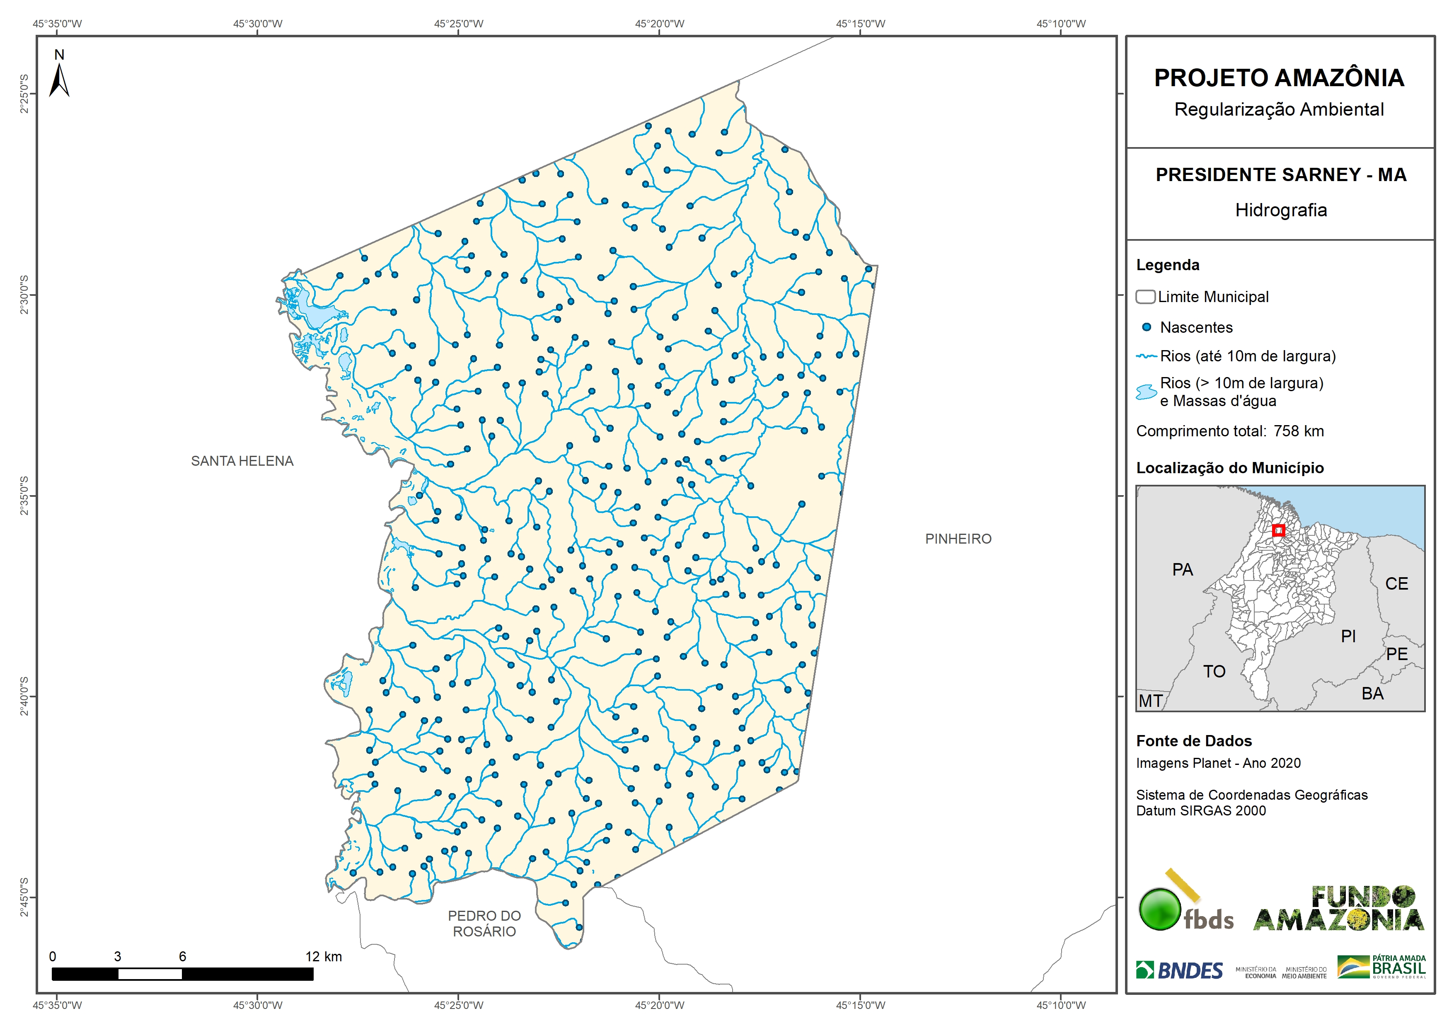The height and width of the screenshot is (1028, 1454).
Task: Click the SANTA HELENA municipality label
Action: point(242,461)
